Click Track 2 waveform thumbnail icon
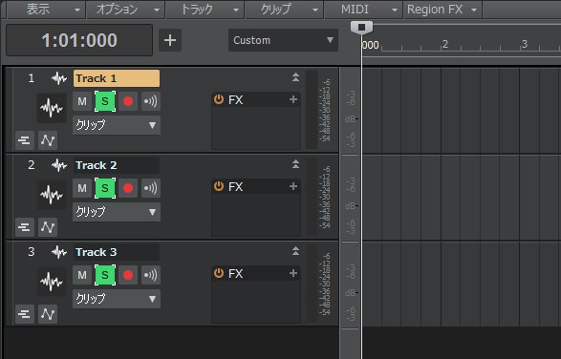This screenshot has width=561, height=359. [x=52, y=195]
